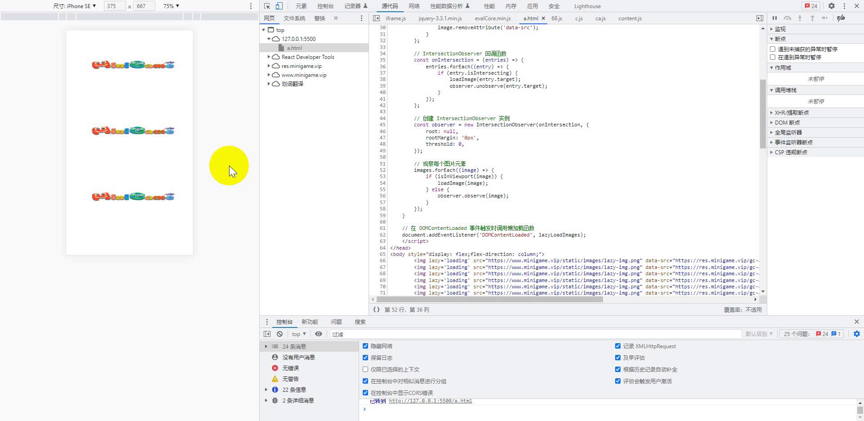
Task: Open the Lighthouse panel tab
Action: pyautogui.click(x=587, y=6)
